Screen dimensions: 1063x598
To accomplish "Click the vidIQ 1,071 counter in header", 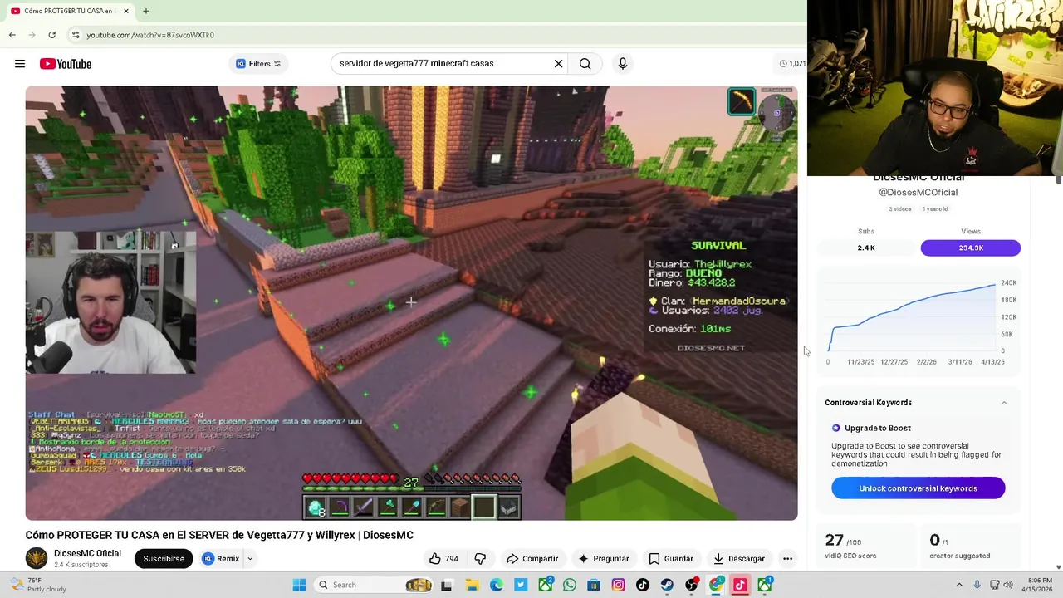I will click(793, 64).
